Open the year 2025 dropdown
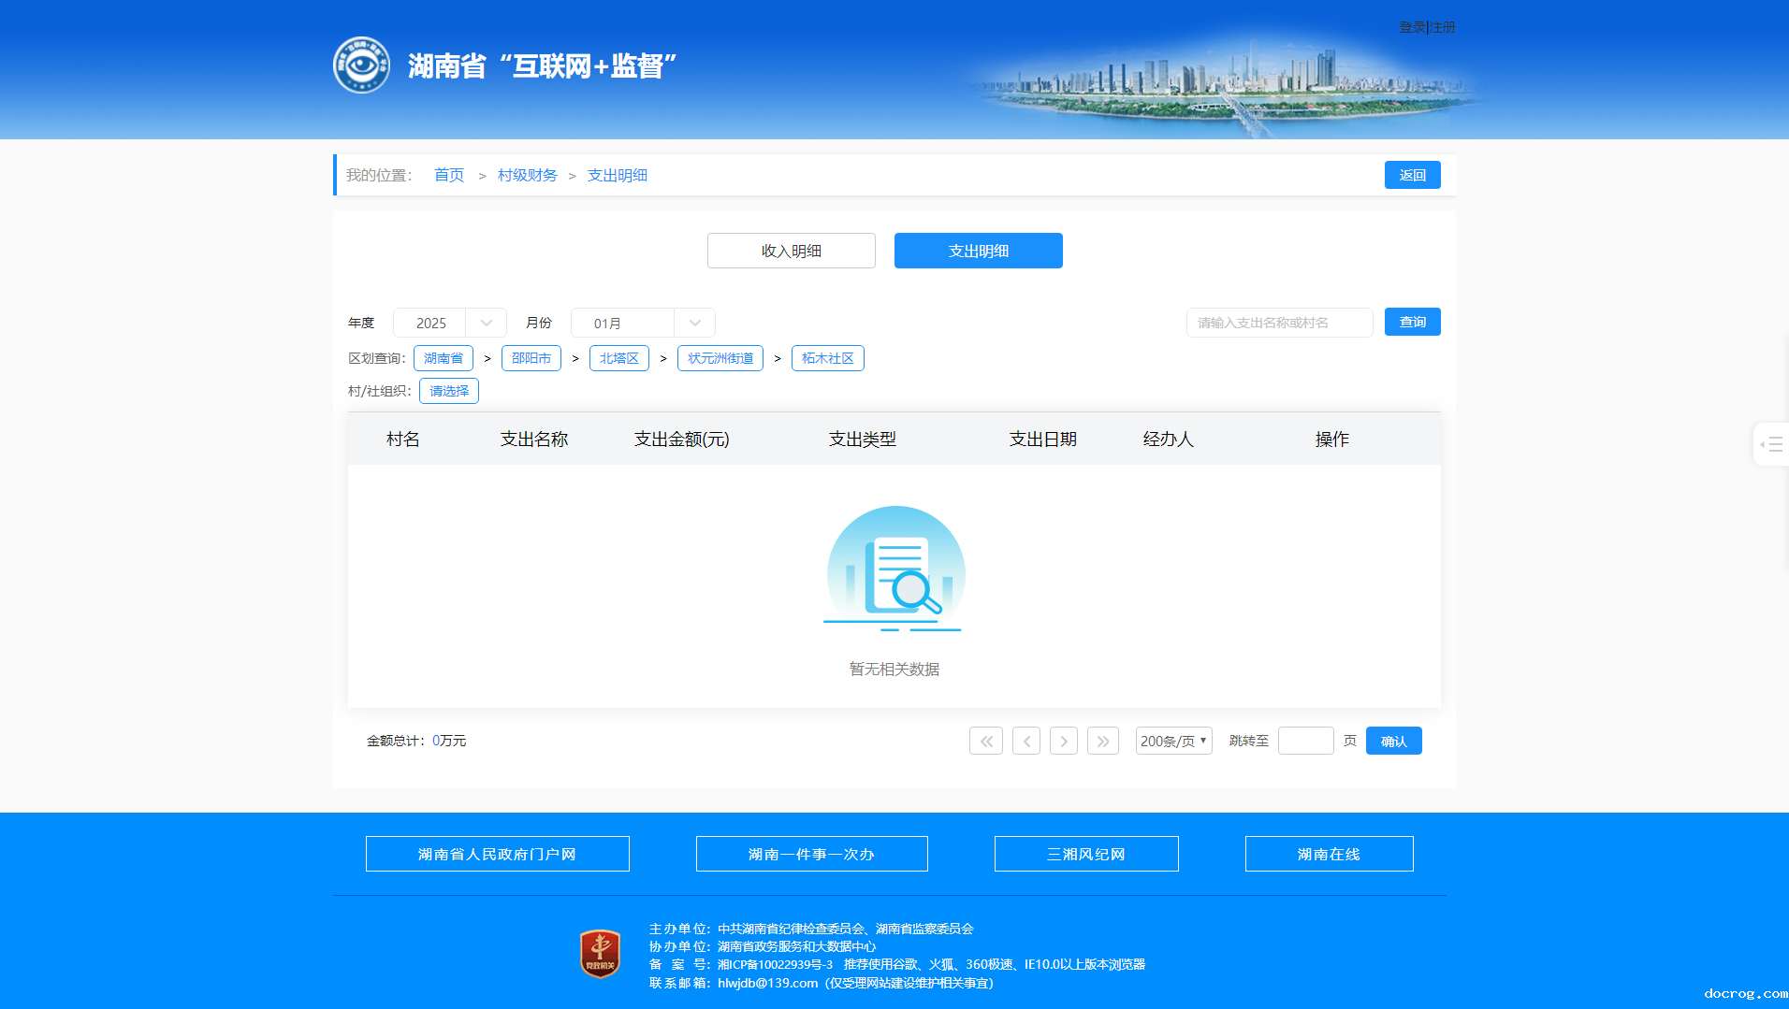 coord(450,323)
